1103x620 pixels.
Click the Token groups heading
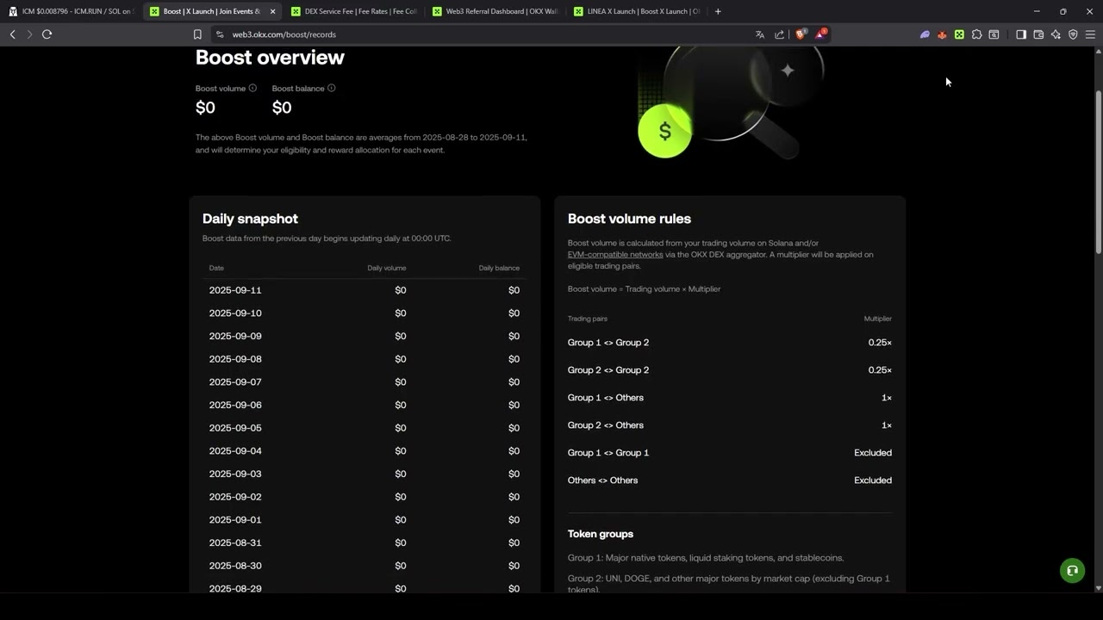(x=601, y=534)
